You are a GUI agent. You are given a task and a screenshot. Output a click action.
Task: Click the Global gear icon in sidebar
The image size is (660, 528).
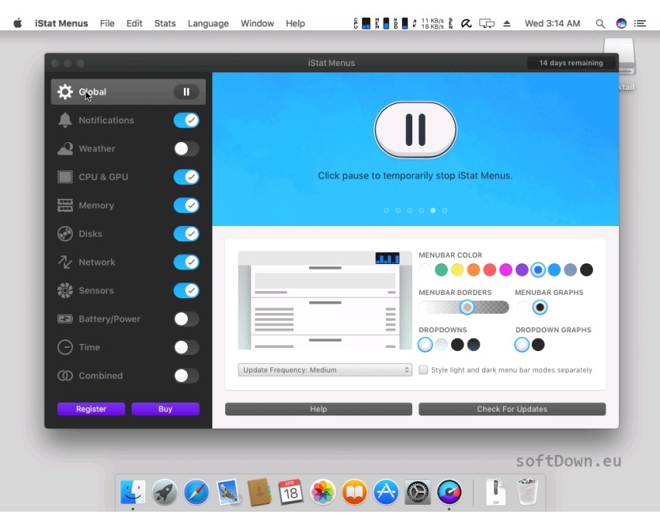click(64, 92)
